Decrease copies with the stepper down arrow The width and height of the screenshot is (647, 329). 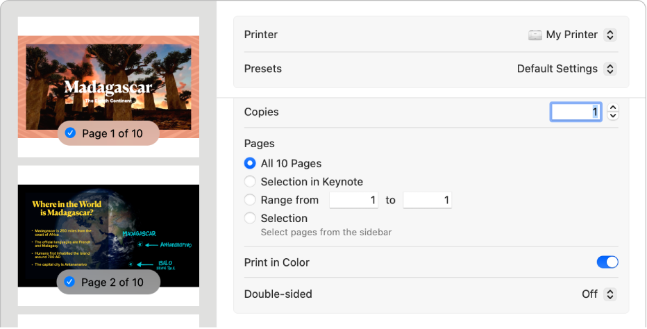(612, 116)
